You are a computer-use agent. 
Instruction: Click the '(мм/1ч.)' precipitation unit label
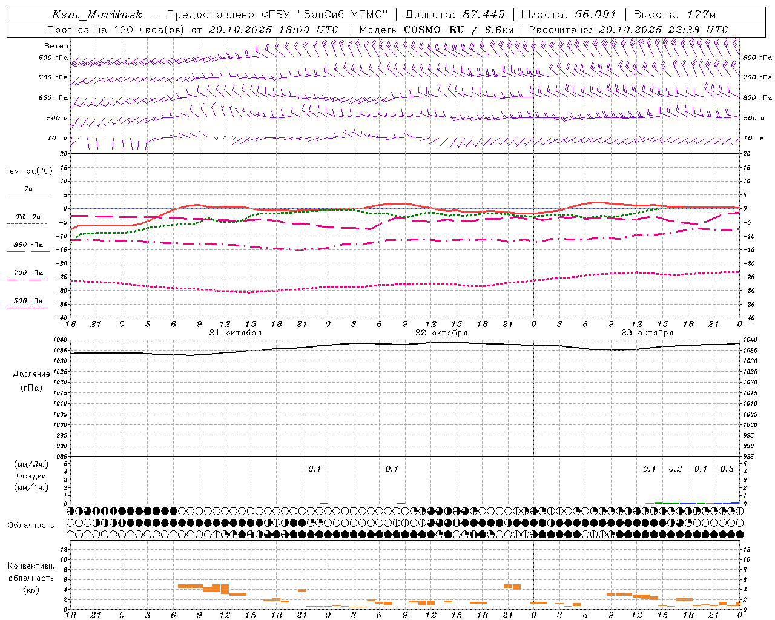point(31,487)
